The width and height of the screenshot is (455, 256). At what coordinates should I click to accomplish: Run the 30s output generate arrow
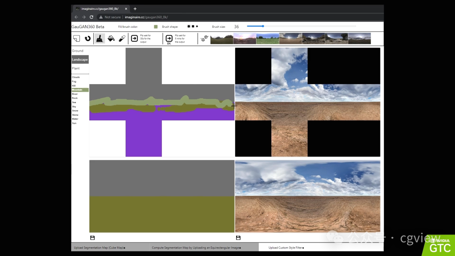pos(134,38)
